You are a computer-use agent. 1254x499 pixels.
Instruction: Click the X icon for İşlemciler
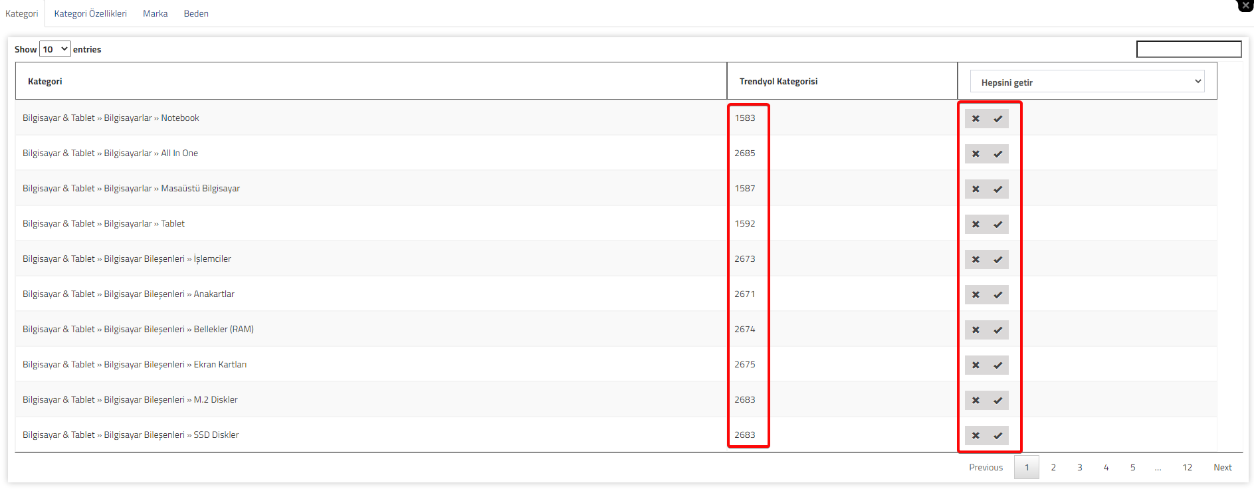(976, 260)
